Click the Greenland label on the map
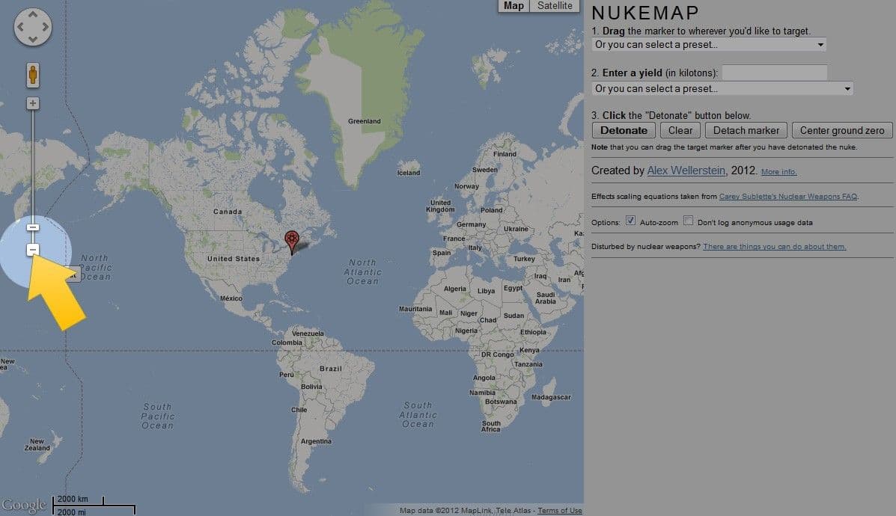Image resolution: width=896 pixels, height=516 pixels. pos(364,121)
